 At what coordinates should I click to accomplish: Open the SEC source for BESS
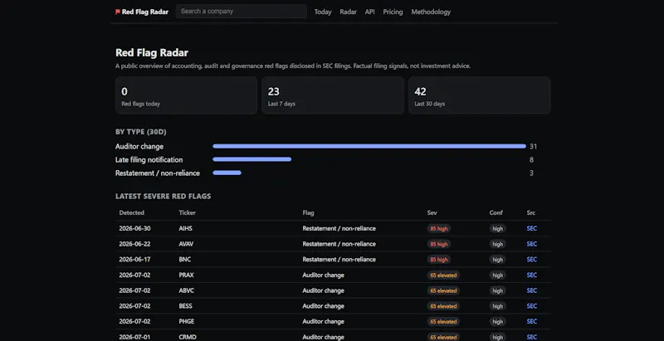click(532, 306)
